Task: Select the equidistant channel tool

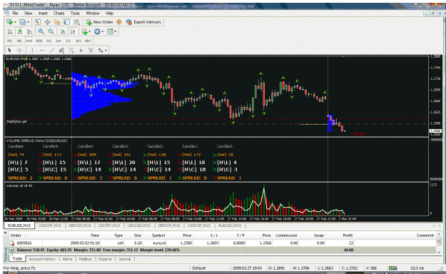Action: (x=61, y=51)
